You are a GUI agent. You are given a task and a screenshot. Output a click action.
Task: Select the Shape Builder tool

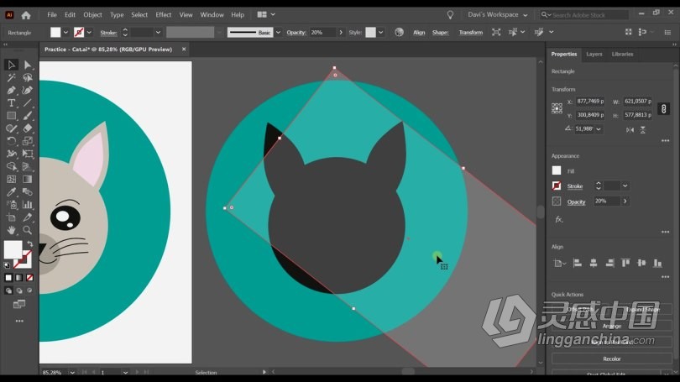(x=11, y=166)
